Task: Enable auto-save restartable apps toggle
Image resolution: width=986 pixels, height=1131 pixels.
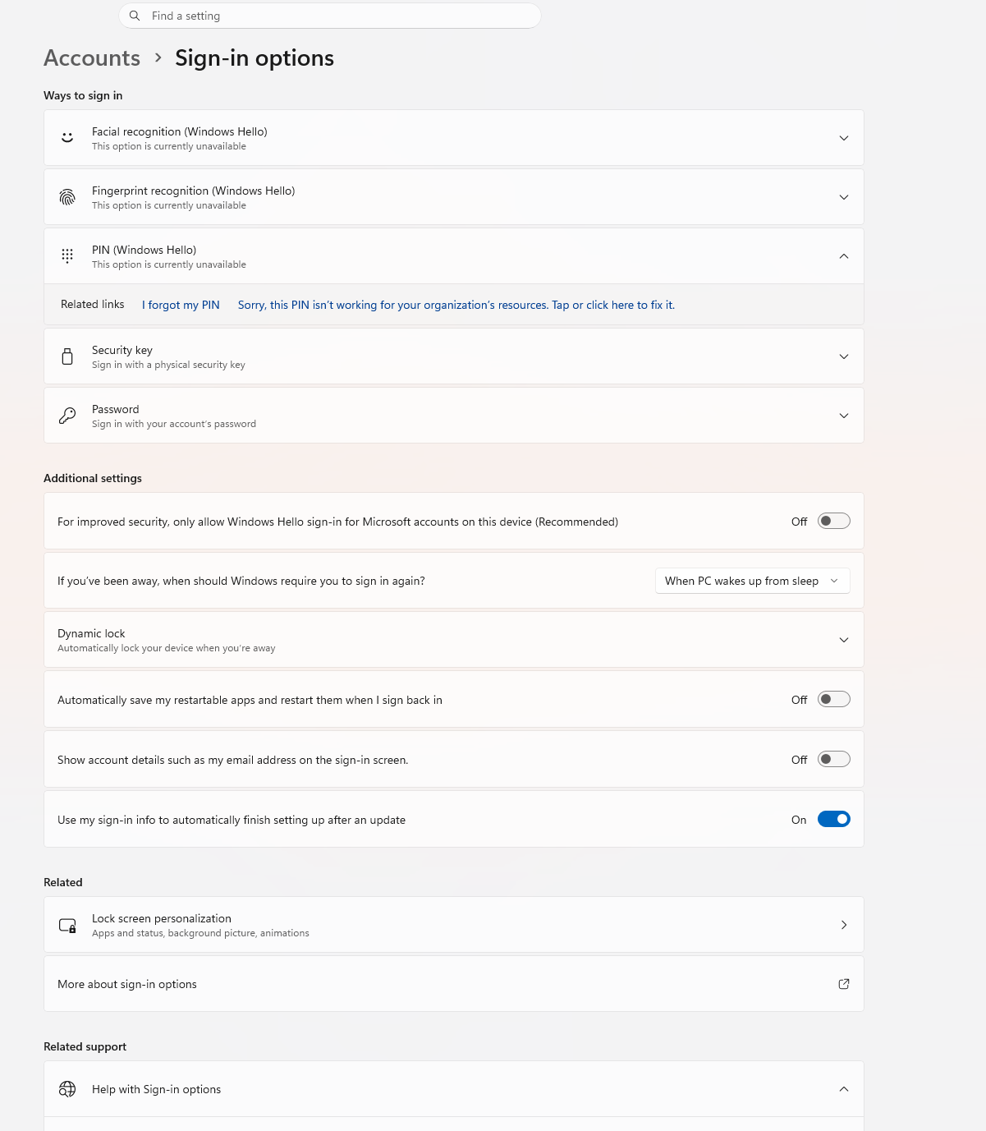Action: [834, 700]
